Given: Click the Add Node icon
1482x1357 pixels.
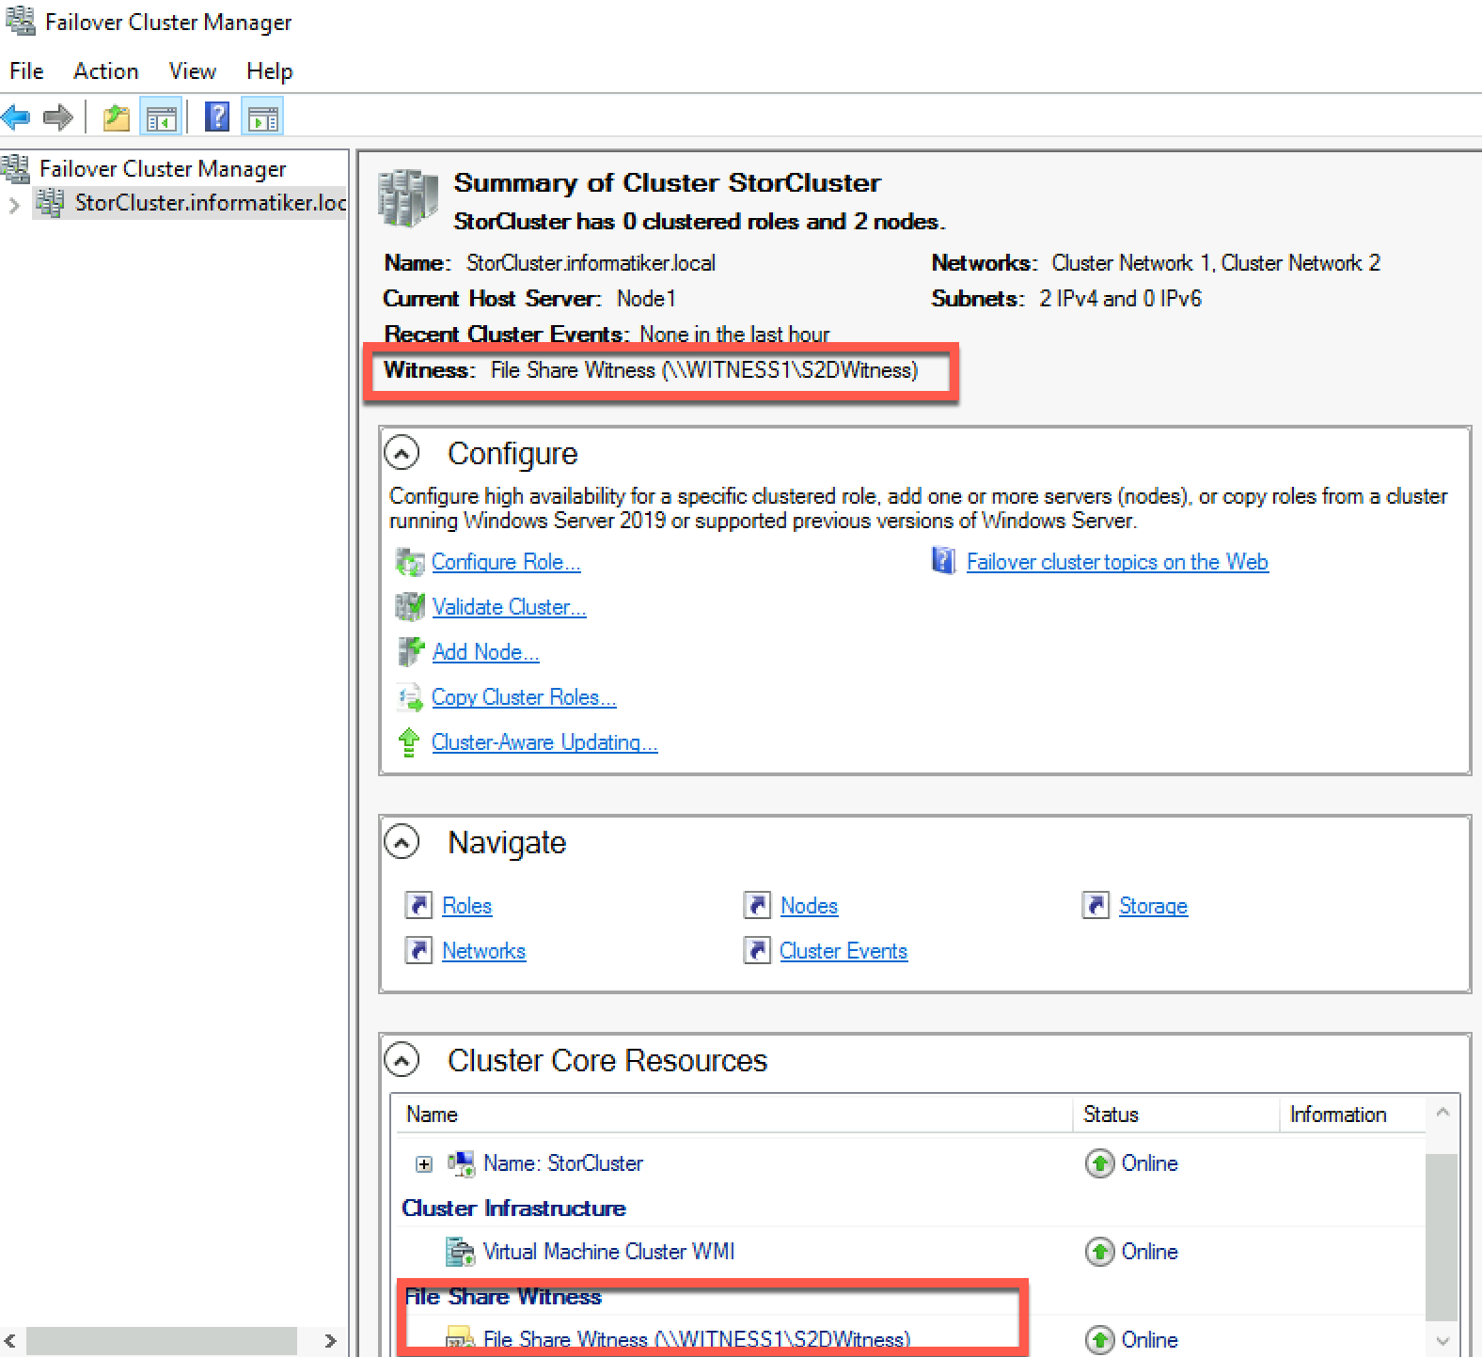Looking at the screenshot, I should pos(410,652).
